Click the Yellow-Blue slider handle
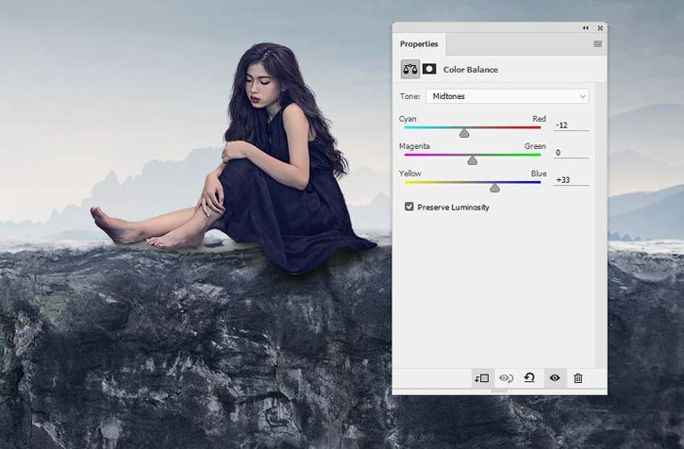The height and width of the screenshot is (449, 684). 494,188
